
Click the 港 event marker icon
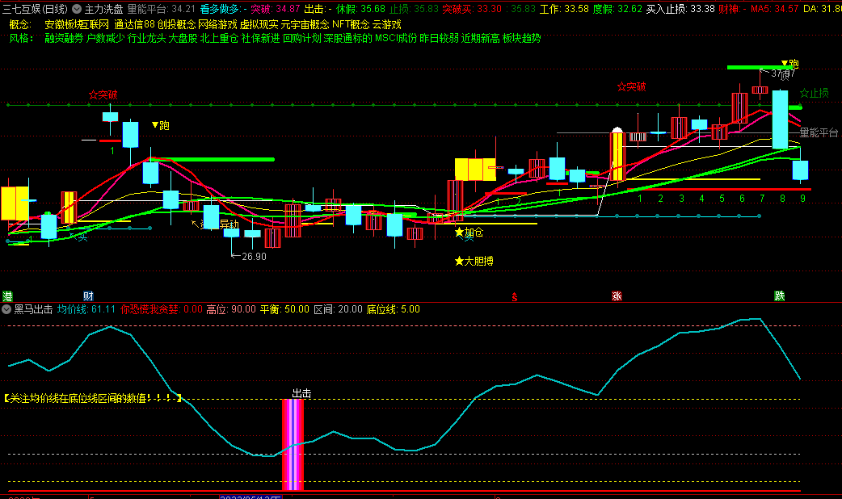[7, 296]
